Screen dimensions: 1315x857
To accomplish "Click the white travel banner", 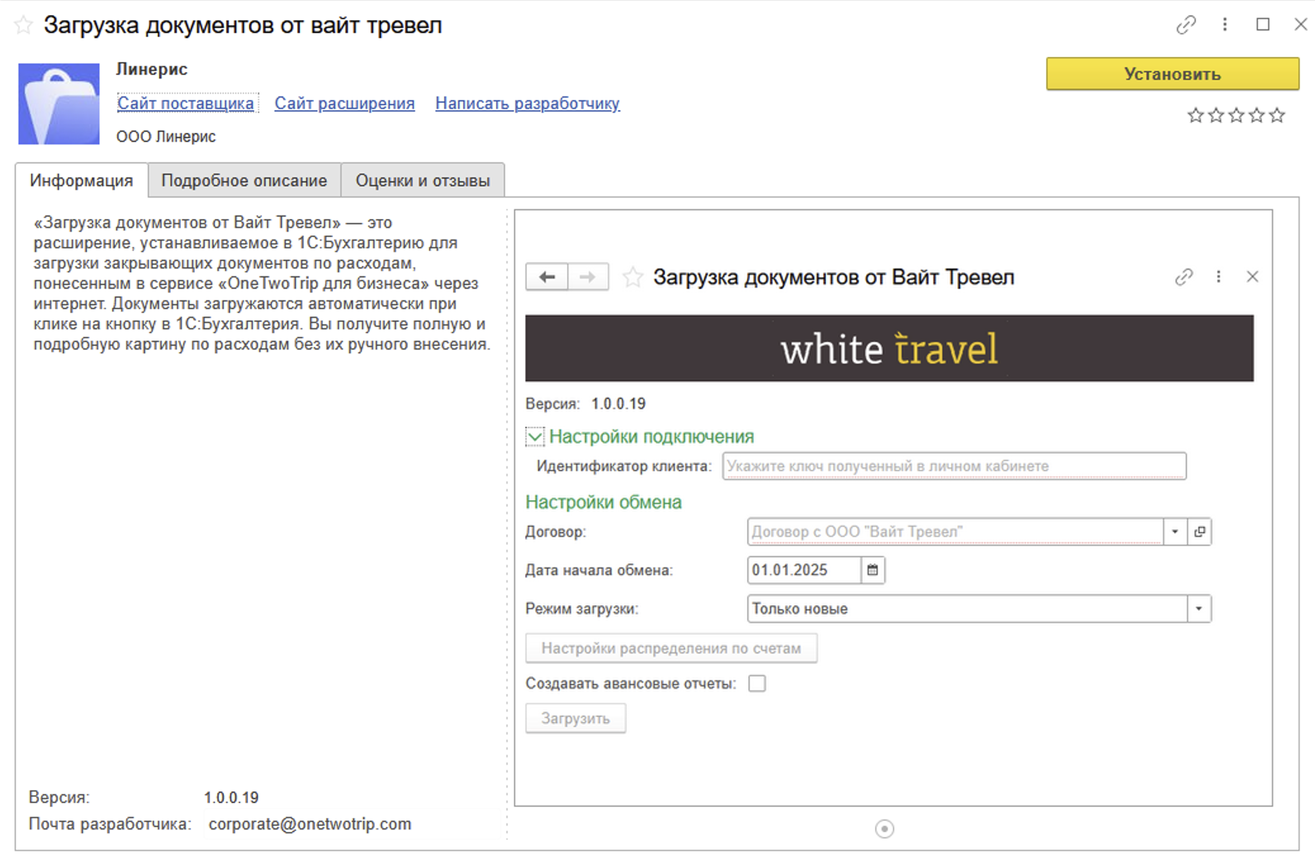I will [889, 348].
